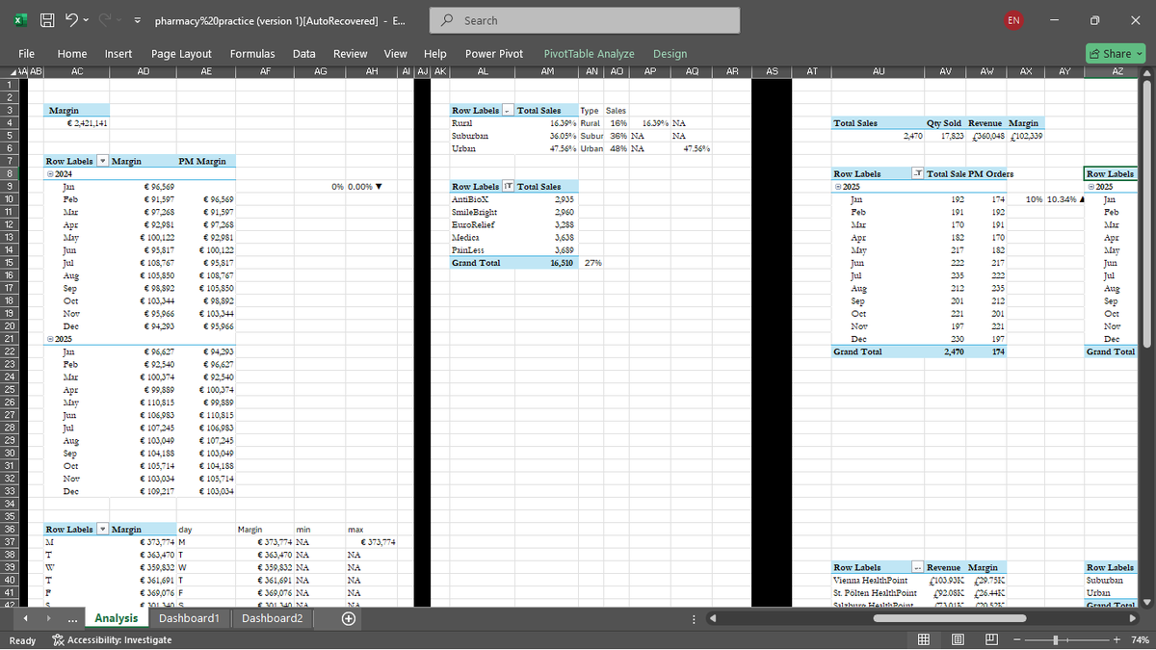
Task: Open the Undo history dropdown arrow
Action: [x=87, y=20]
